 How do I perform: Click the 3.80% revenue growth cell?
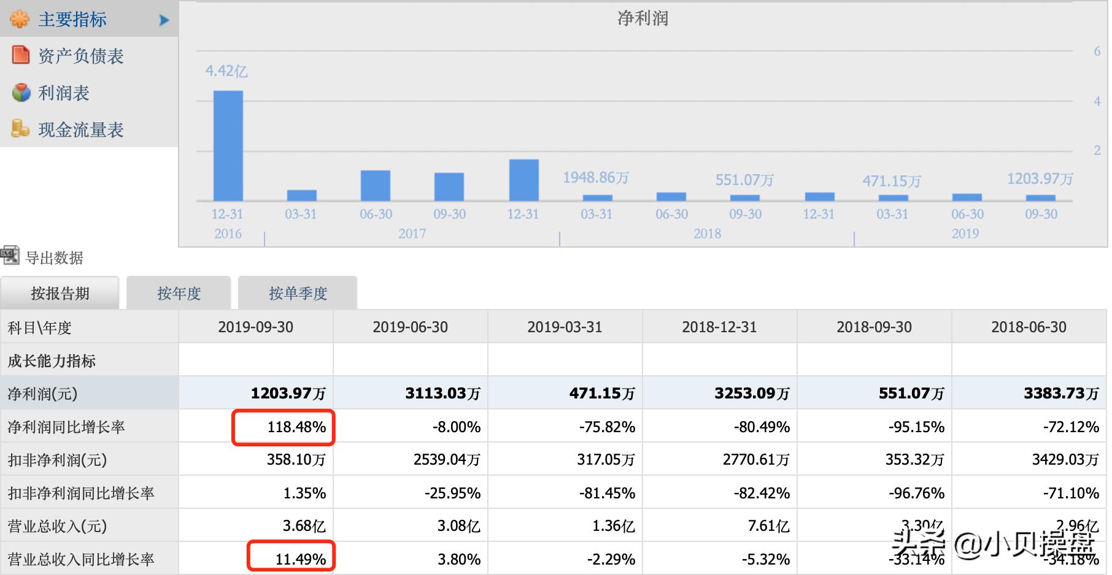(411, 558)
